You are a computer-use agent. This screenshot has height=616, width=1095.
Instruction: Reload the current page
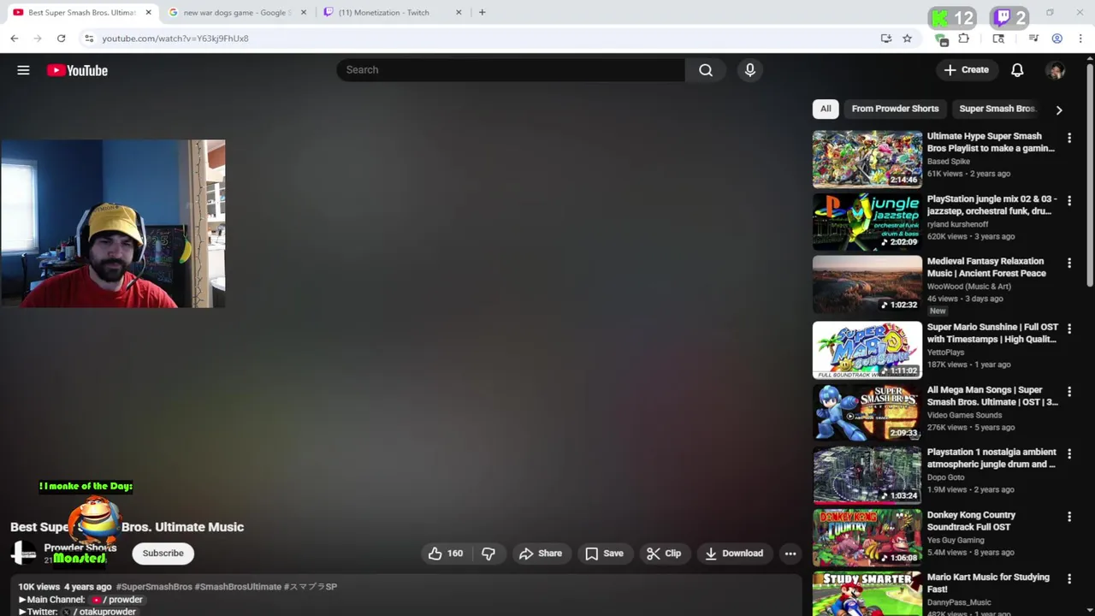point(61,38)
